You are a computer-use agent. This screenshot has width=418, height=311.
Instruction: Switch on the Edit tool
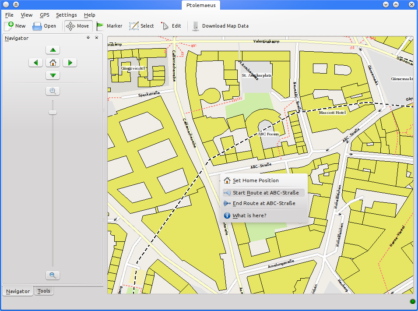click(171, 26)
